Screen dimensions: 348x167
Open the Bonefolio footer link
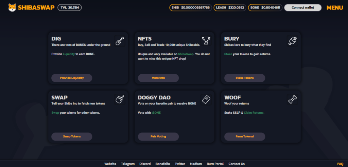coord(163,164)
